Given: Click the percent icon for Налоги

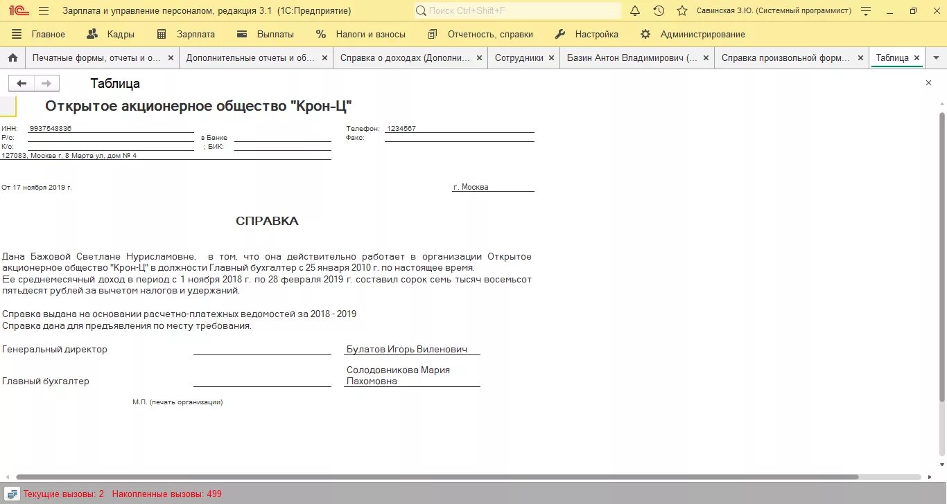Looking at the screenshot, I should click(320, 34).
